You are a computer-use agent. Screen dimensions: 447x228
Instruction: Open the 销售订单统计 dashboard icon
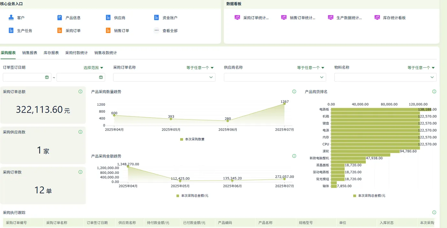point(284,18)
